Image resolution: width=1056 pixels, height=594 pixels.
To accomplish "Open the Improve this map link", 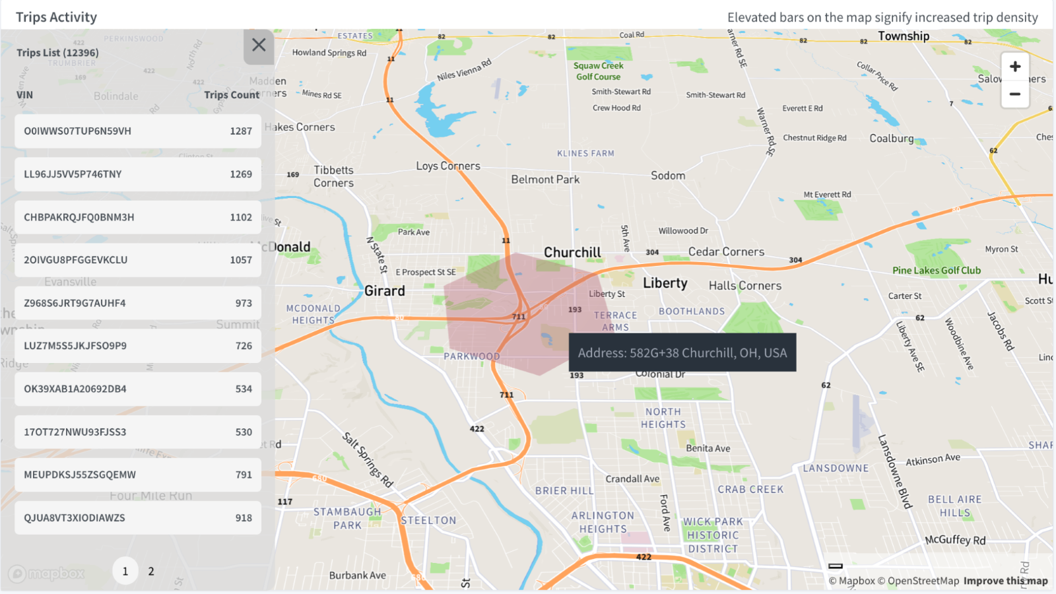I will (1006, 581).
